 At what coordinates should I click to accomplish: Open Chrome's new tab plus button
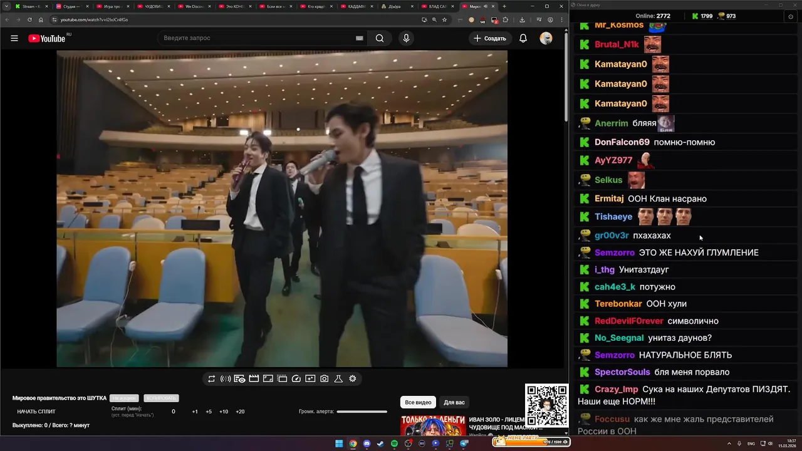coord(504,6)
